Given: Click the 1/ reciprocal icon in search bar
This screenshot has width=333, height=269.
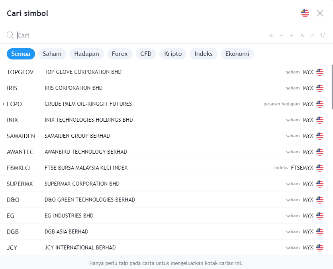Looking at the screenshot, I should [322, 35].
